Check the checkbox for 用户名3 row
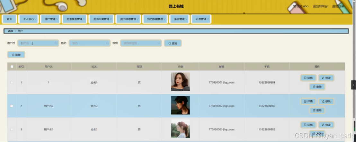356x142 pixels. [12, 129]
